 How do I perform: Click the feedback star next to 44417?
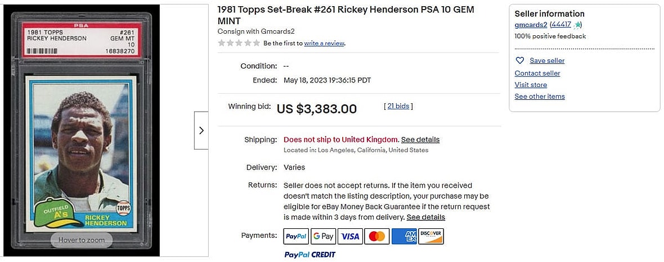click(x=578, y=25)
